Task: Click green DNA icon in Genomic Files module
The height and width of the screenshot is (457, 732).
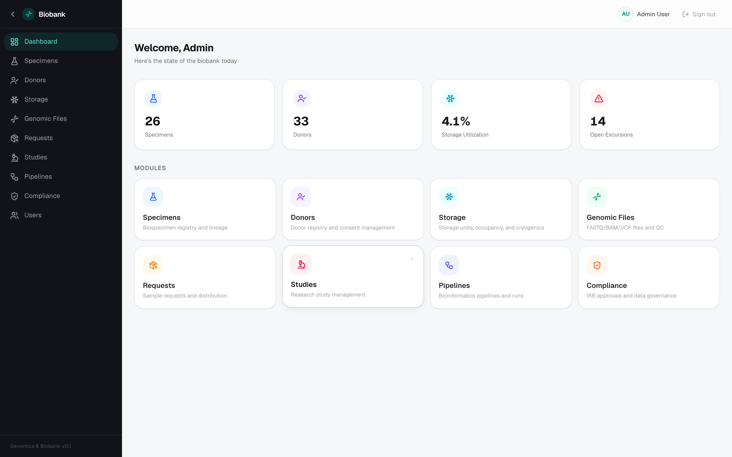Action: pos(597,197)
